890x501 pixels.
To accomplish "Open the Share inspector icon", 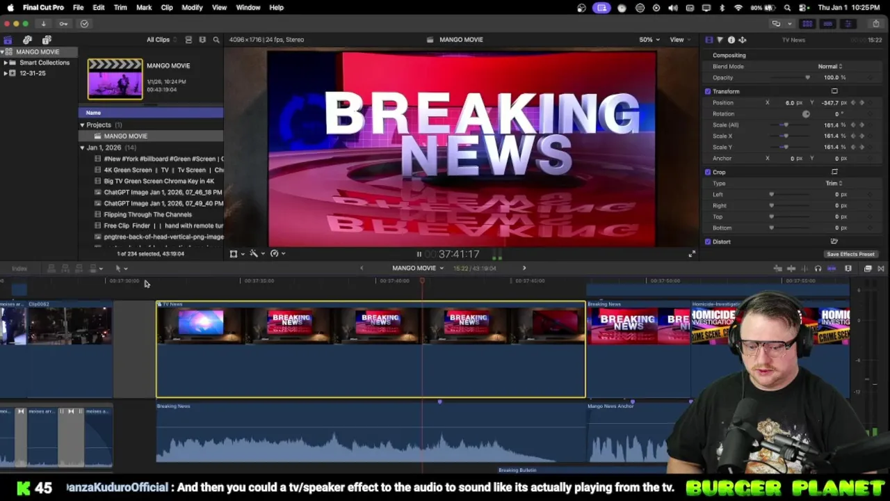I will click(742, 40).
